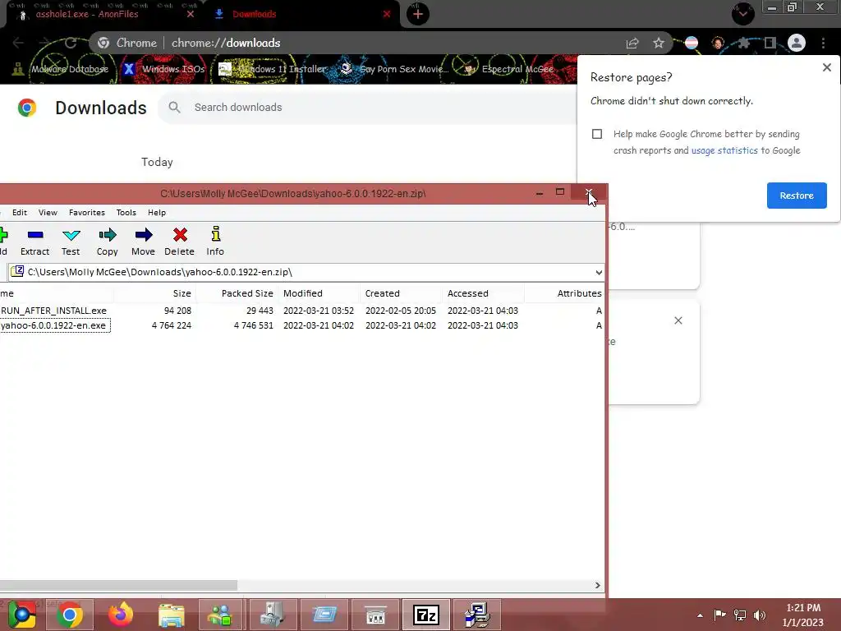The height and width of the screenshot is (631, 841).
Task: Sort by the Created column header
Action: pyautogui.click(x=401, y=293)
